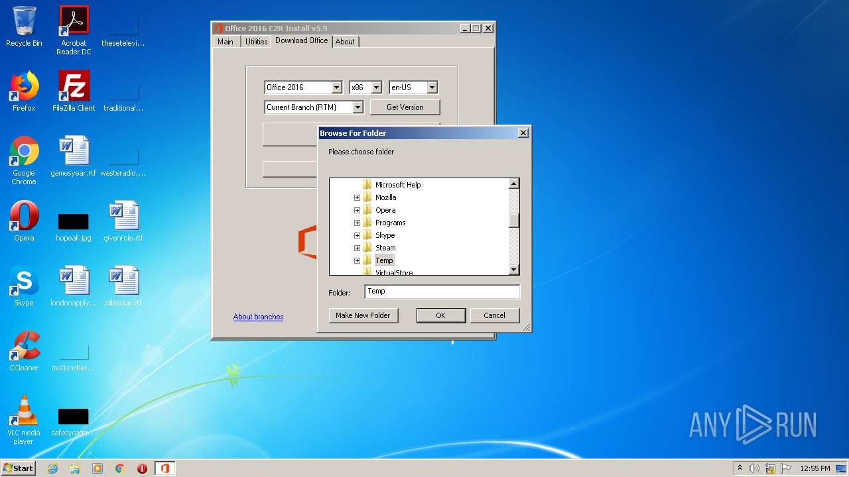
Task: Expand the Steam folder node
Action: pyautogui.click(x=357, y=248)
